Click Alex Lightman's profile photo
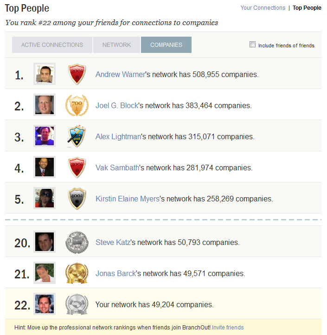 click(x=45, y=136)
